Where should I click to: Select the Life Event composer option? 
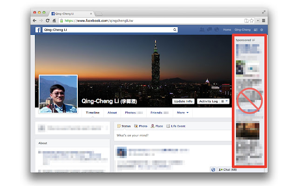pyautogui.click(x=176, y=126)
